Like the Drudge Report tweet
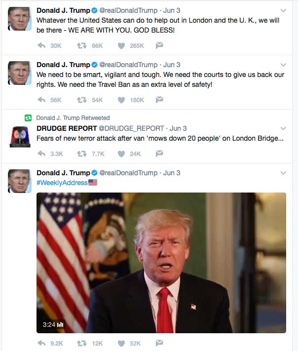Viewport: 298px width, 351px height. 121,154
